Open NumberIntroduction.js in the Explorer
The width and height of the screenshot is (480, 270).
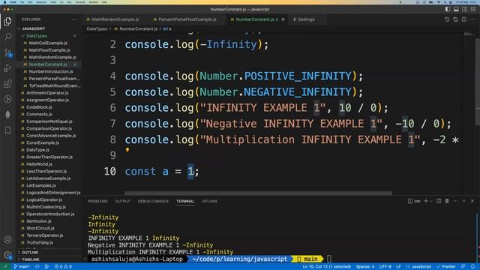pos(51,72)
